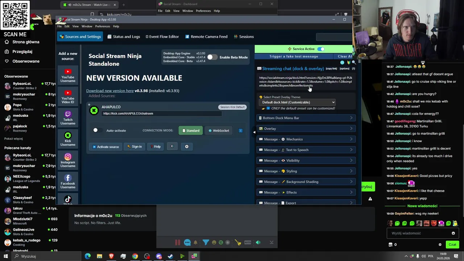464x261 pixels.
Task: Switch to Remote Camera Feed tab
Action: pyautogui.click(x=206, y=37)
